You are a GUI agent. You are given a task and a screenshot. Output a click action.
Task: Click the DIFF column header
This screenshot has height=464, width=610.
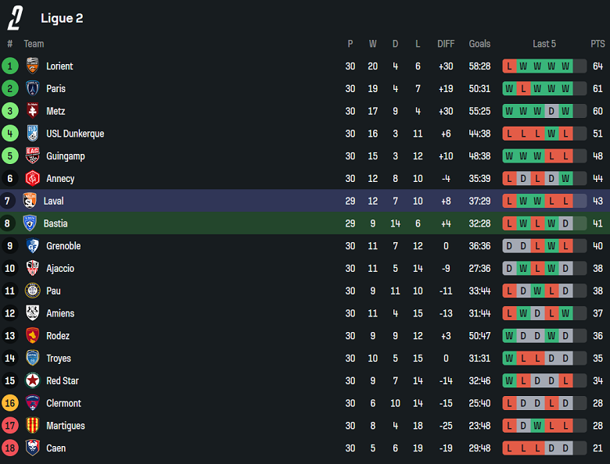[x=446, y=44]
